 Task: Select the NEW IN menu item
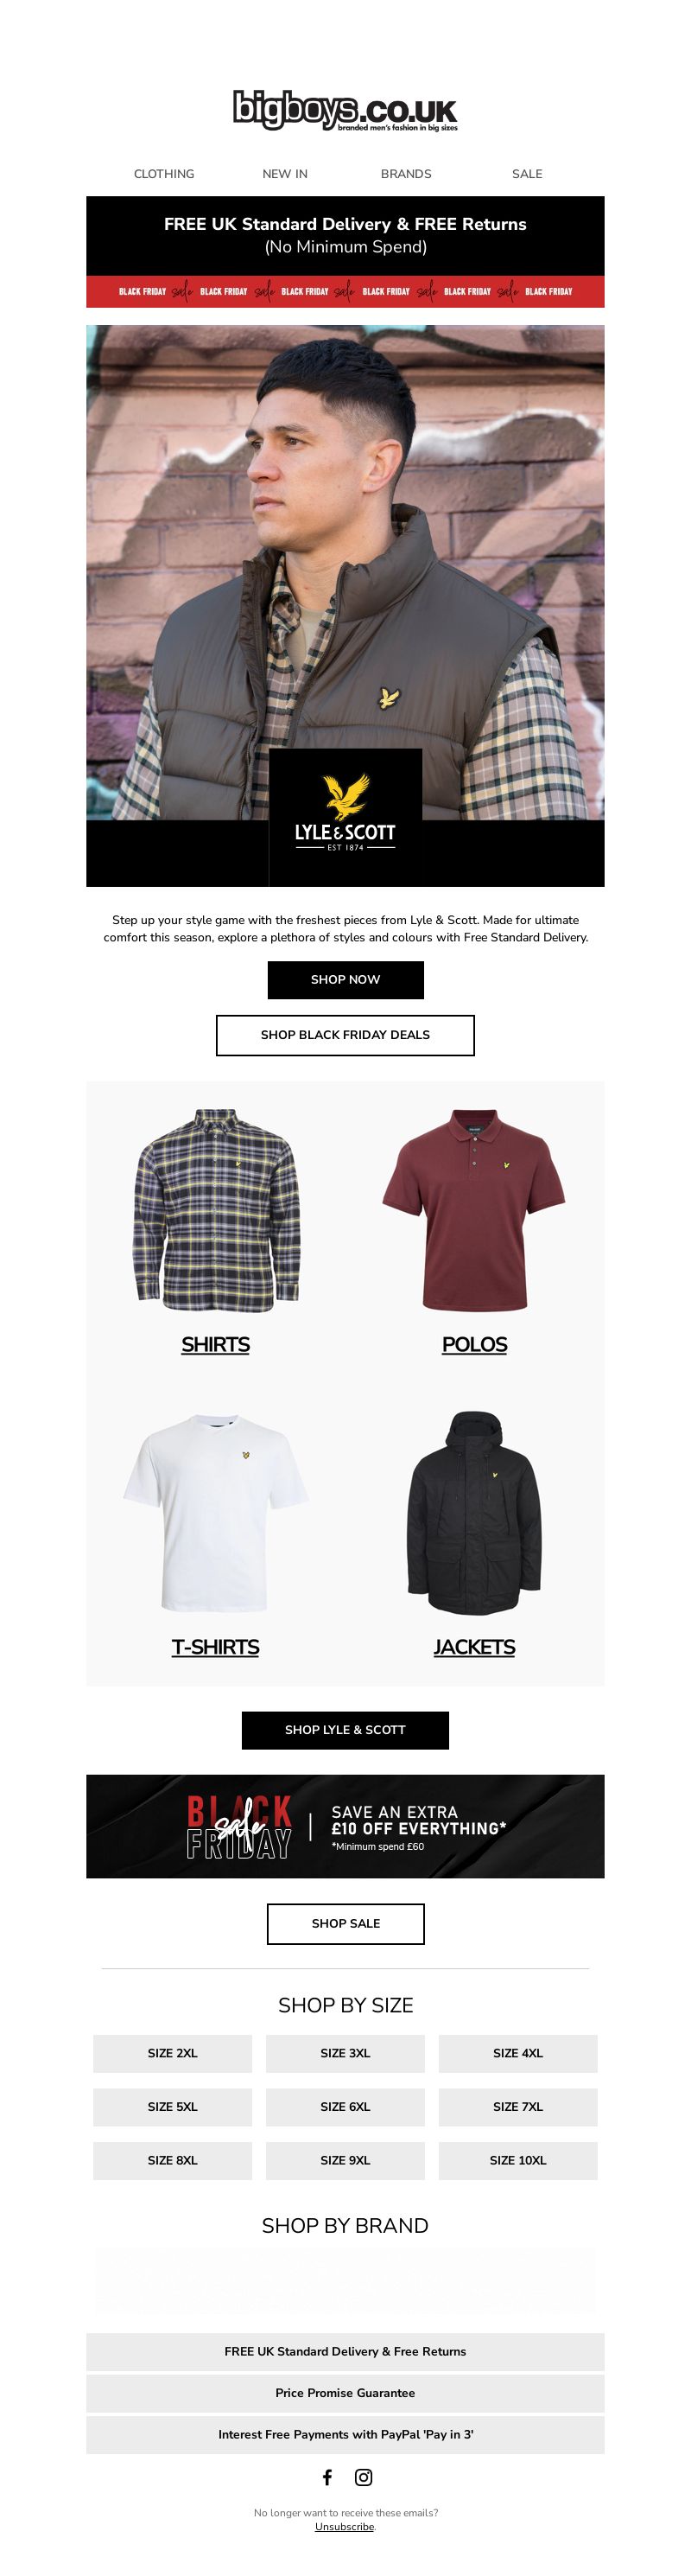[284, 174]
